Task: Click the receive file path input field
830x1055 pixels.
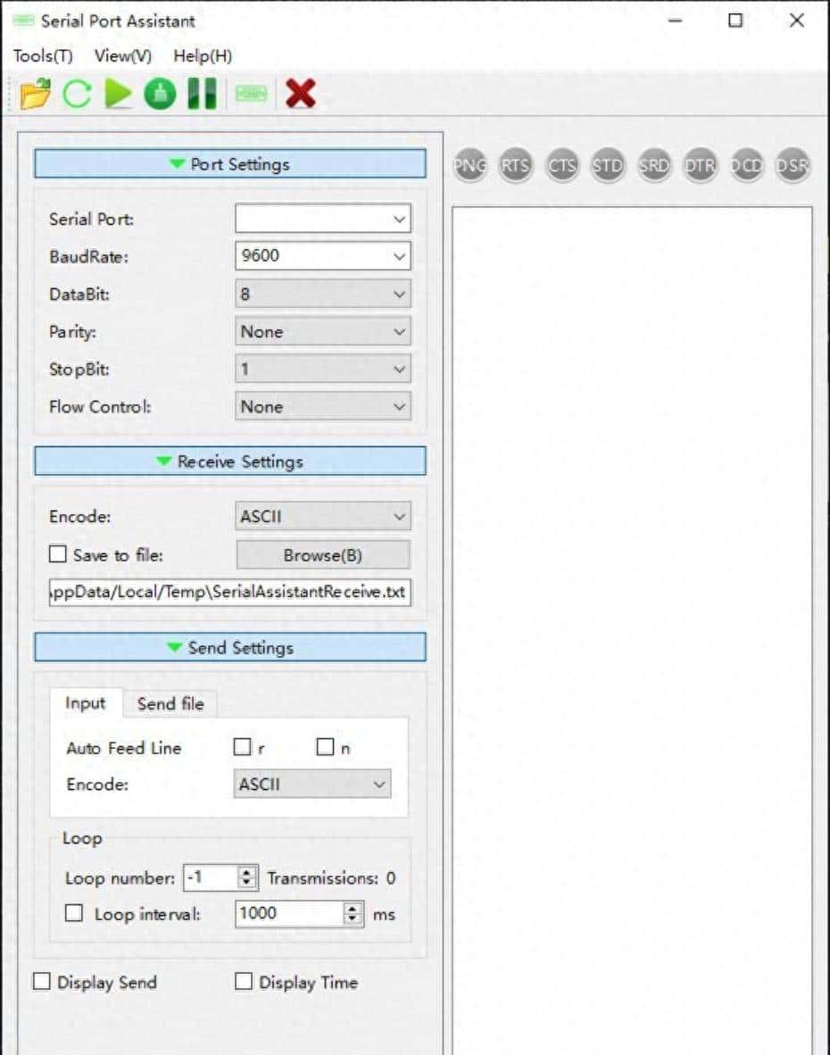Action: [230, 592]
